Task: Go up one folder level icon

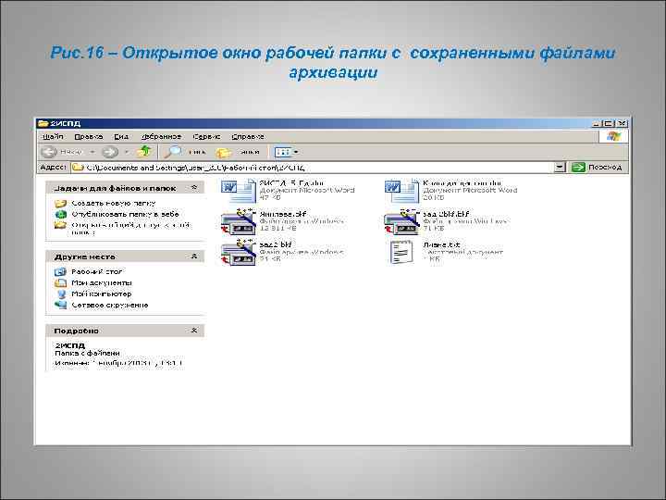Action: click(x=144, y=151)
